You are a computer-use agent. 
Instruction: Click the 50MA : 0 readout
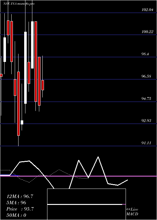tap(16, 215)
